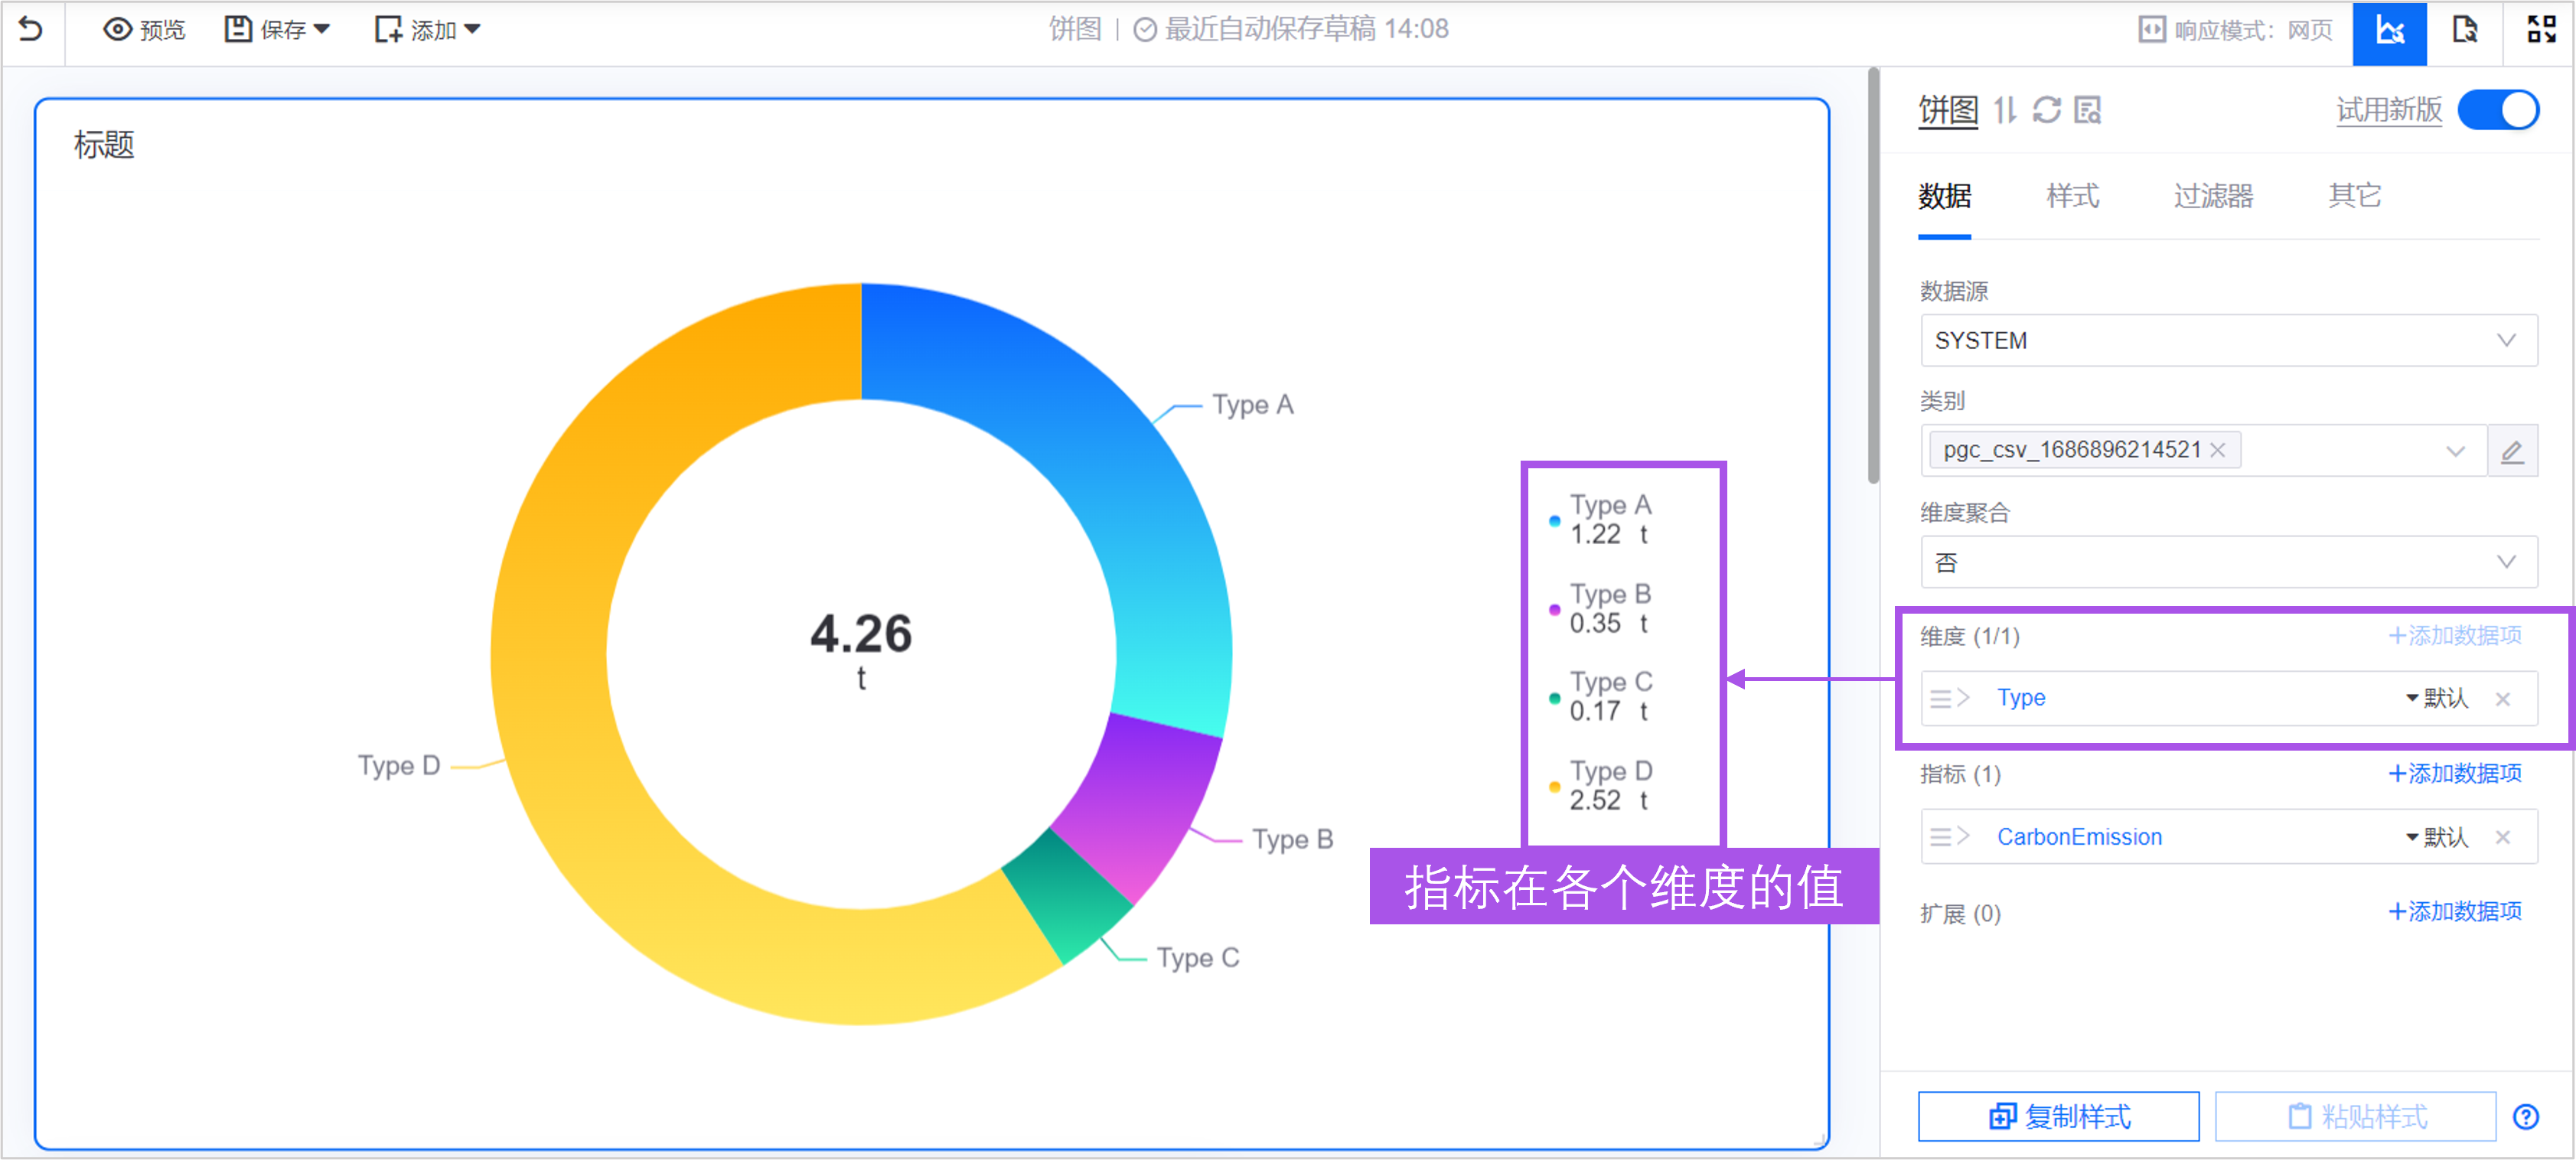Image resolution: width=2576 pixels, height=1160 pixels.
Task: Click the data preview icon beside 饼图
Action: 2087,110
